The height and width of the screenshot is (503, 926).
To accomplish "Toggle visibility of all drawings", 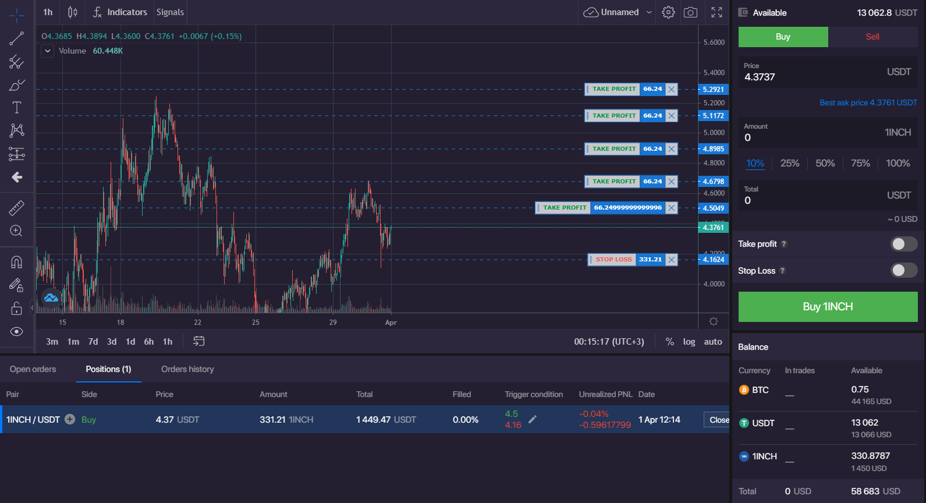I will pos(17,331).
